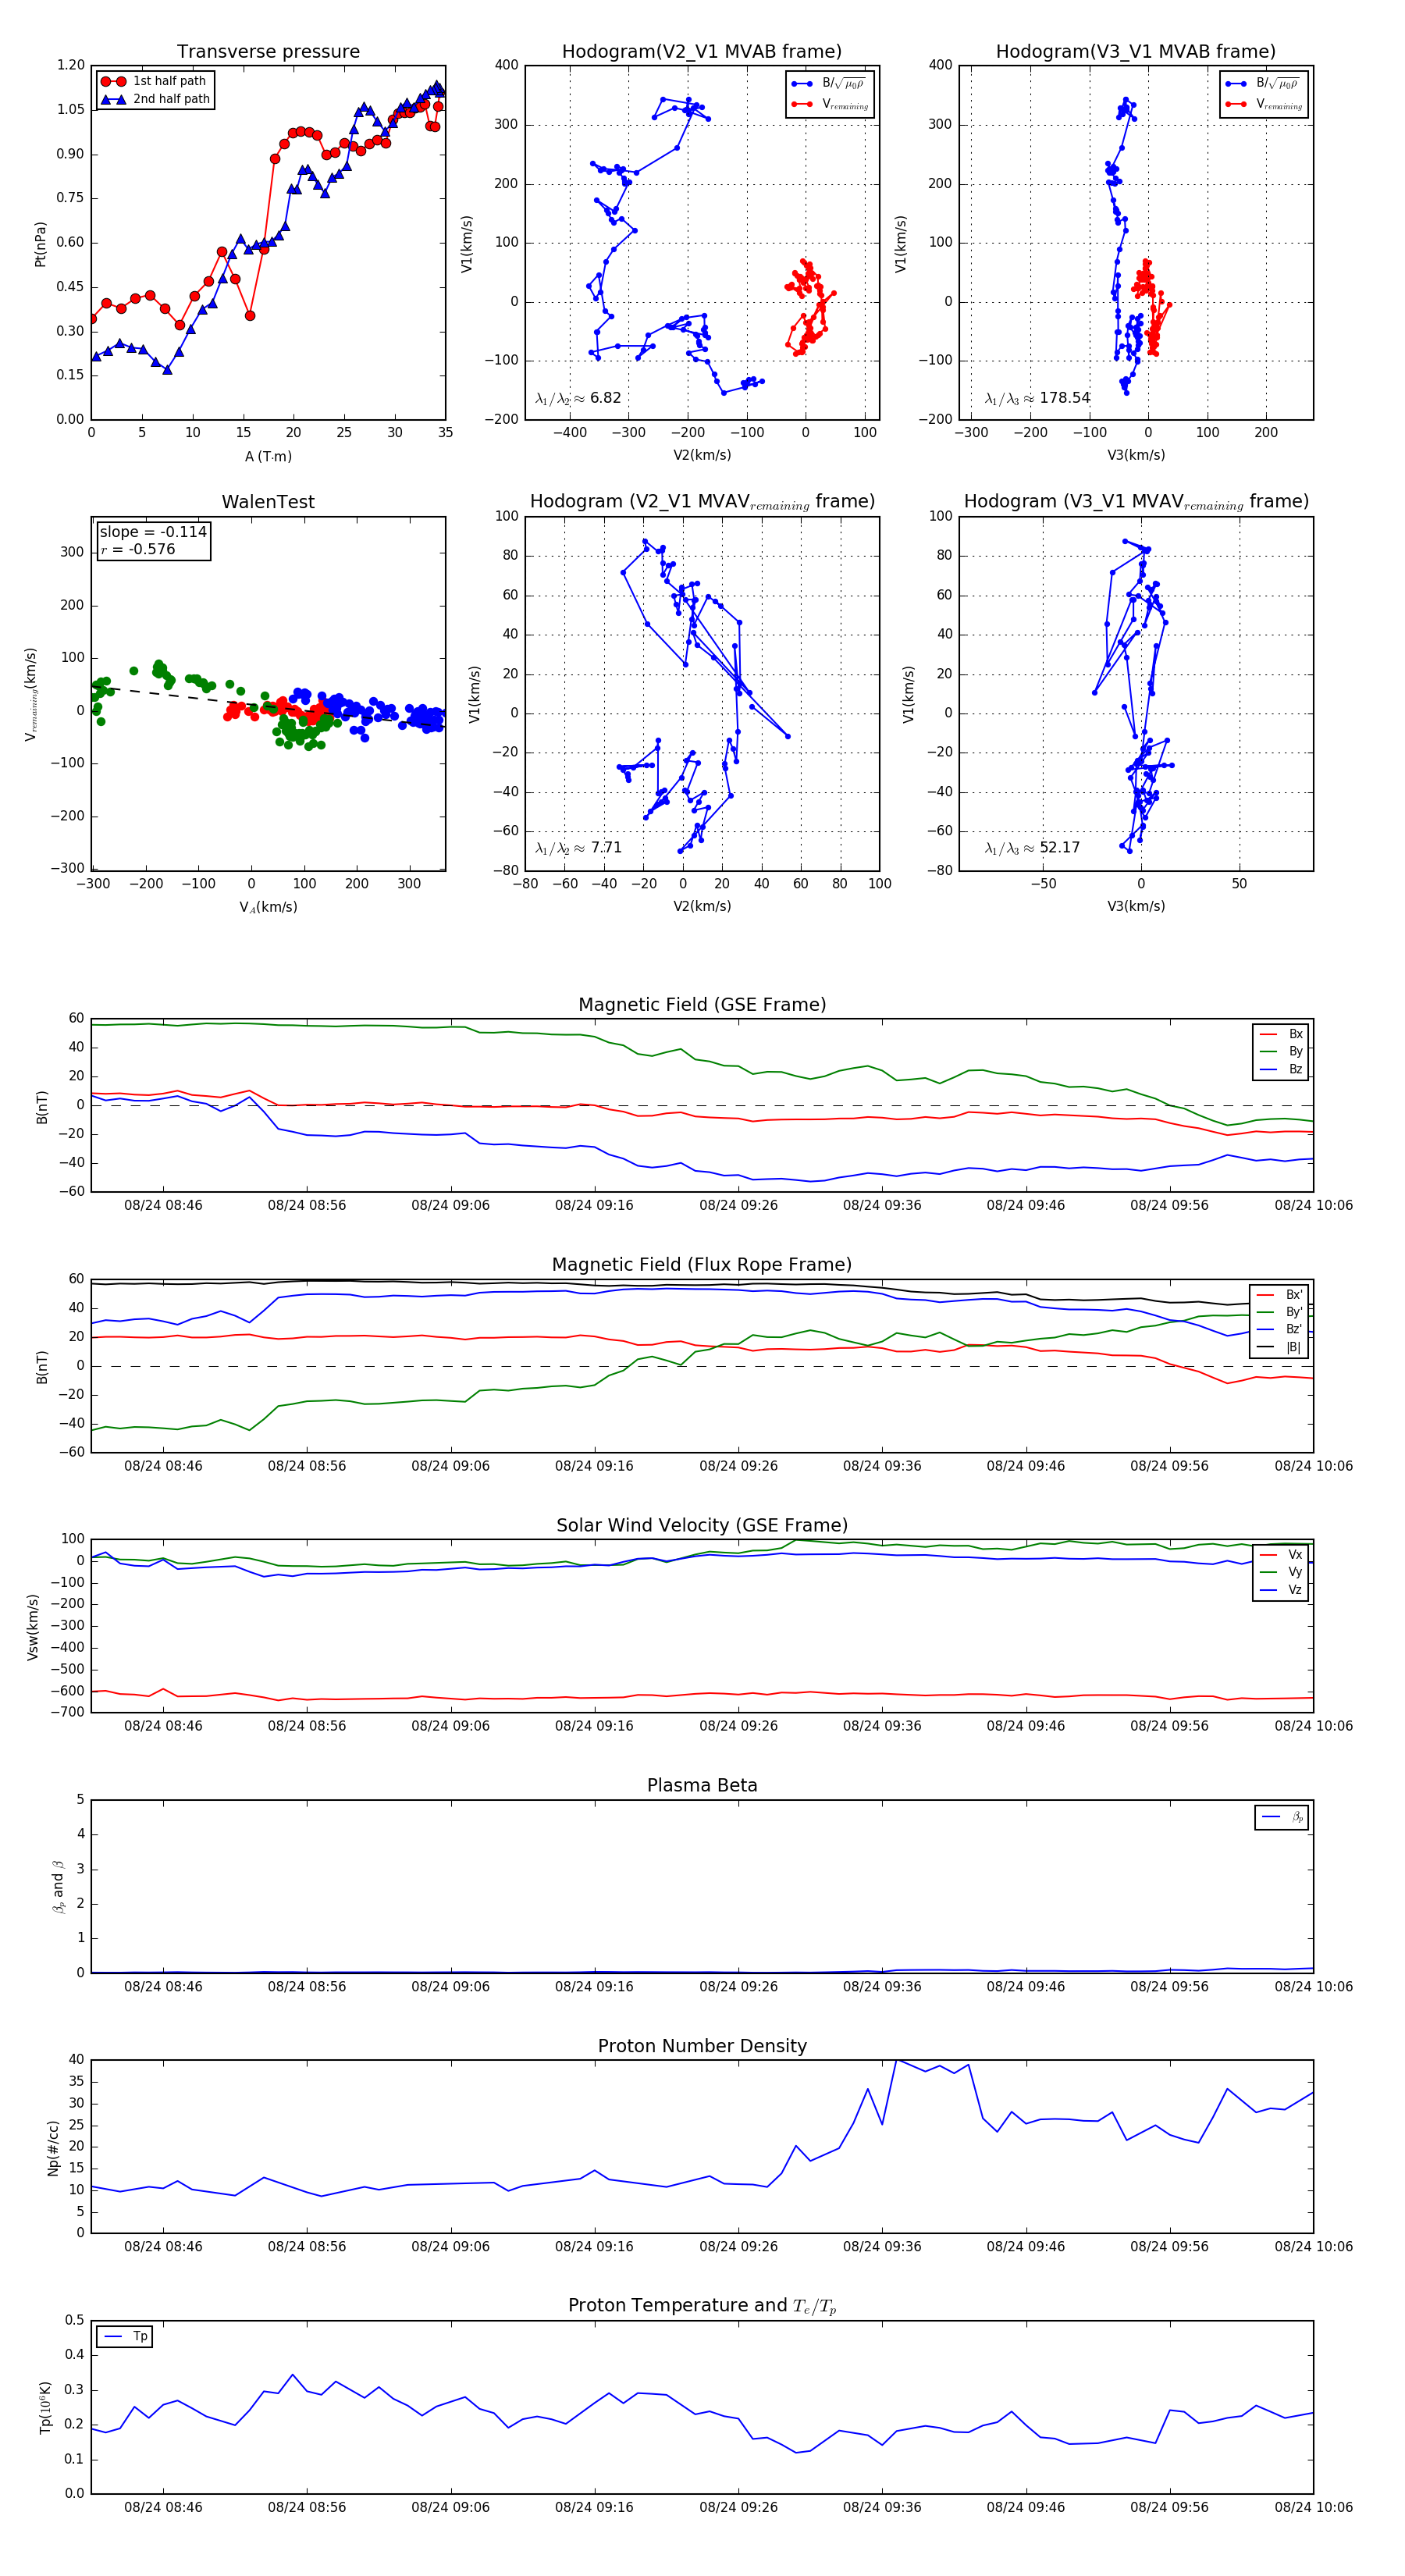Viewport: 1405px width, 2576px height.
Task: Click the beta_p legend in Plasma Beta plot
Action: click(1282, 1817)
